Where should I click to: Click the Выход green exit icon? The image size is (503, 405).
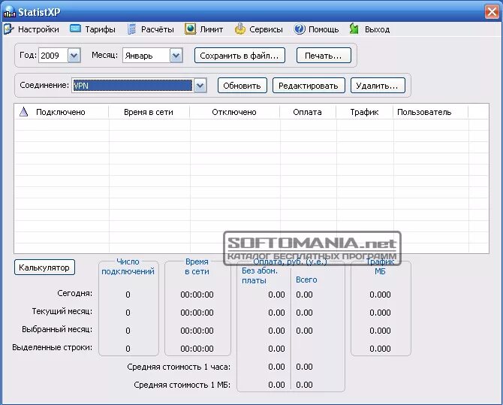(354, 29)
